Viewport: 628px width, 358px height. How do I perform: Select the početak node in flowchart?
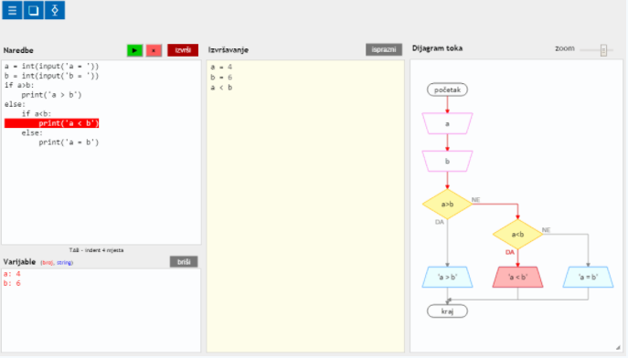(x=447, y=89)
